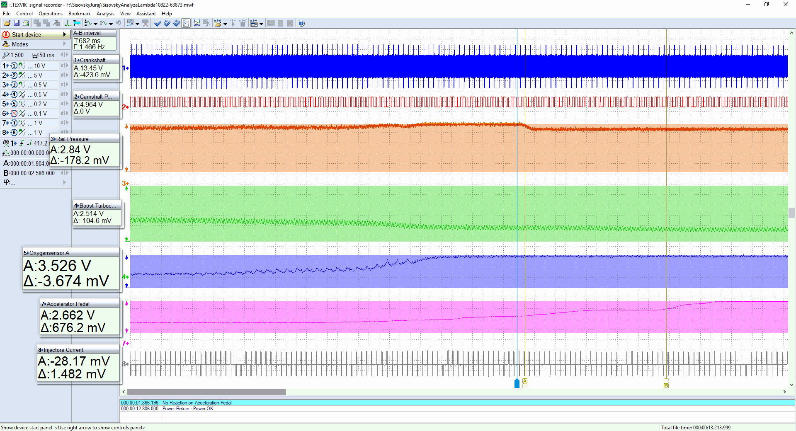The height and width of the screenshot is (431, 796).
Task: Click the Save floppy disk icon
Action: [17, 24]
